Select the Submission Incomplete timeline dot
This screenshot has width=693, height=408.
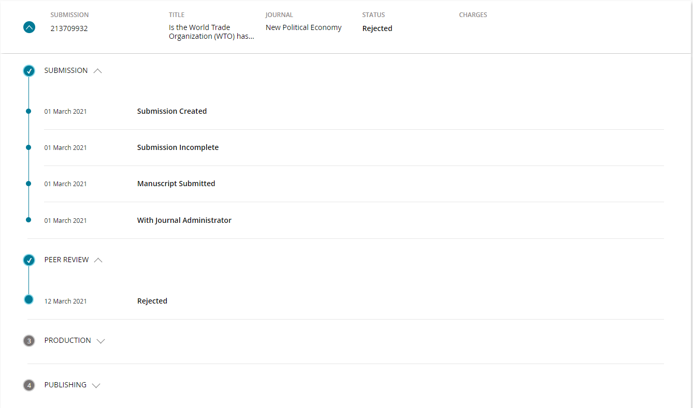(28, 147)
